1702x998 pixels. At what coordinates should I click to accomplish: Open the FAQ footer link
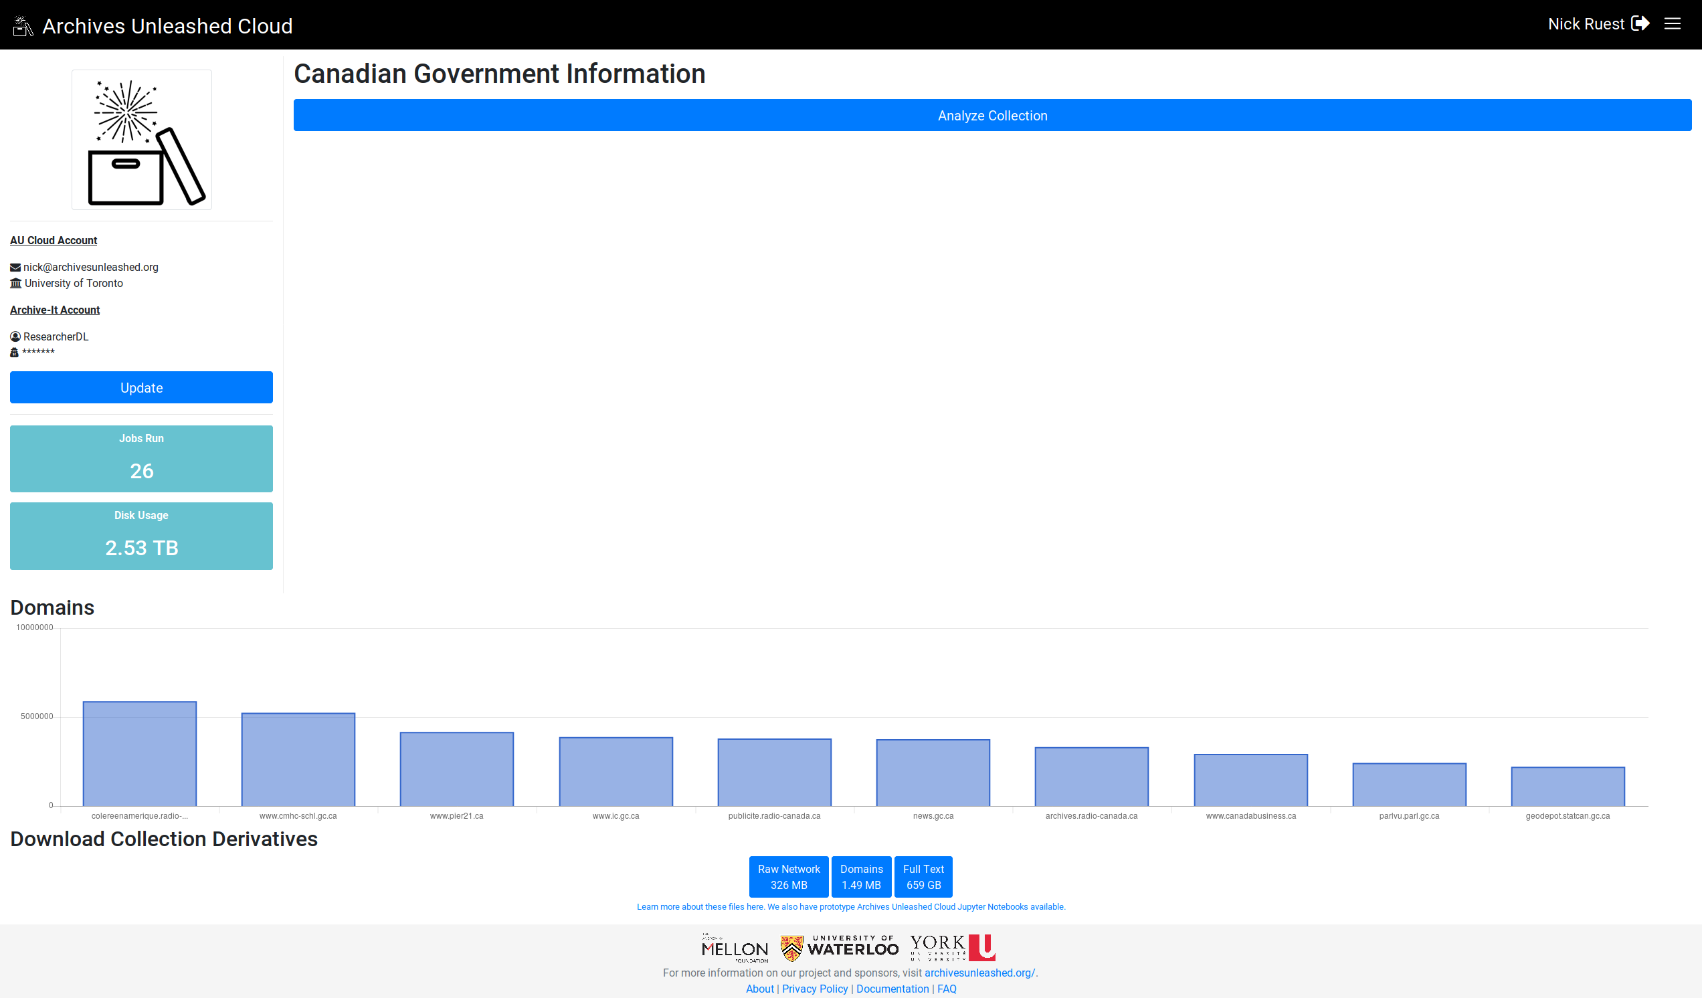point(946,989)
